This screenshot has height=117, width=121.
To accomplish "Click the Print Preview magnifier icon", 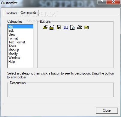I will [x=73, y=28].
